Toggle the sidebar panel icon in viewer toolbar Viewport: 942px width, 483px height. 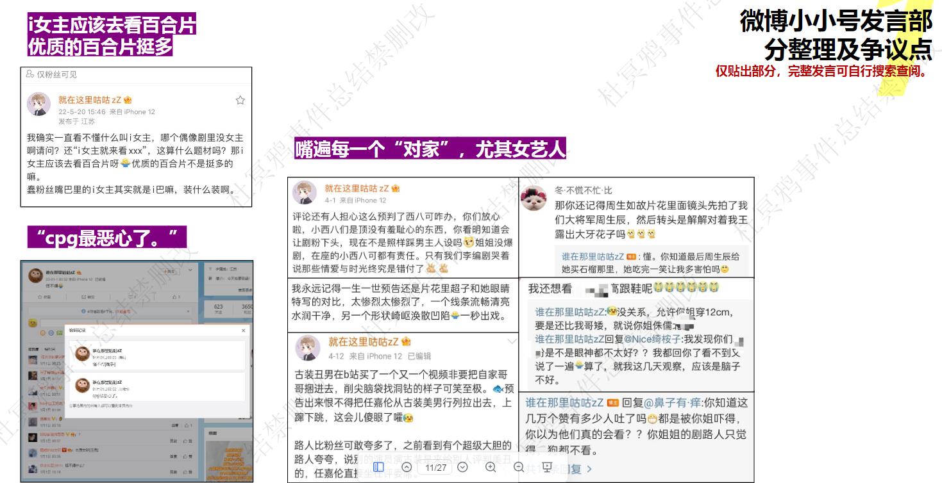click(378, 467)
